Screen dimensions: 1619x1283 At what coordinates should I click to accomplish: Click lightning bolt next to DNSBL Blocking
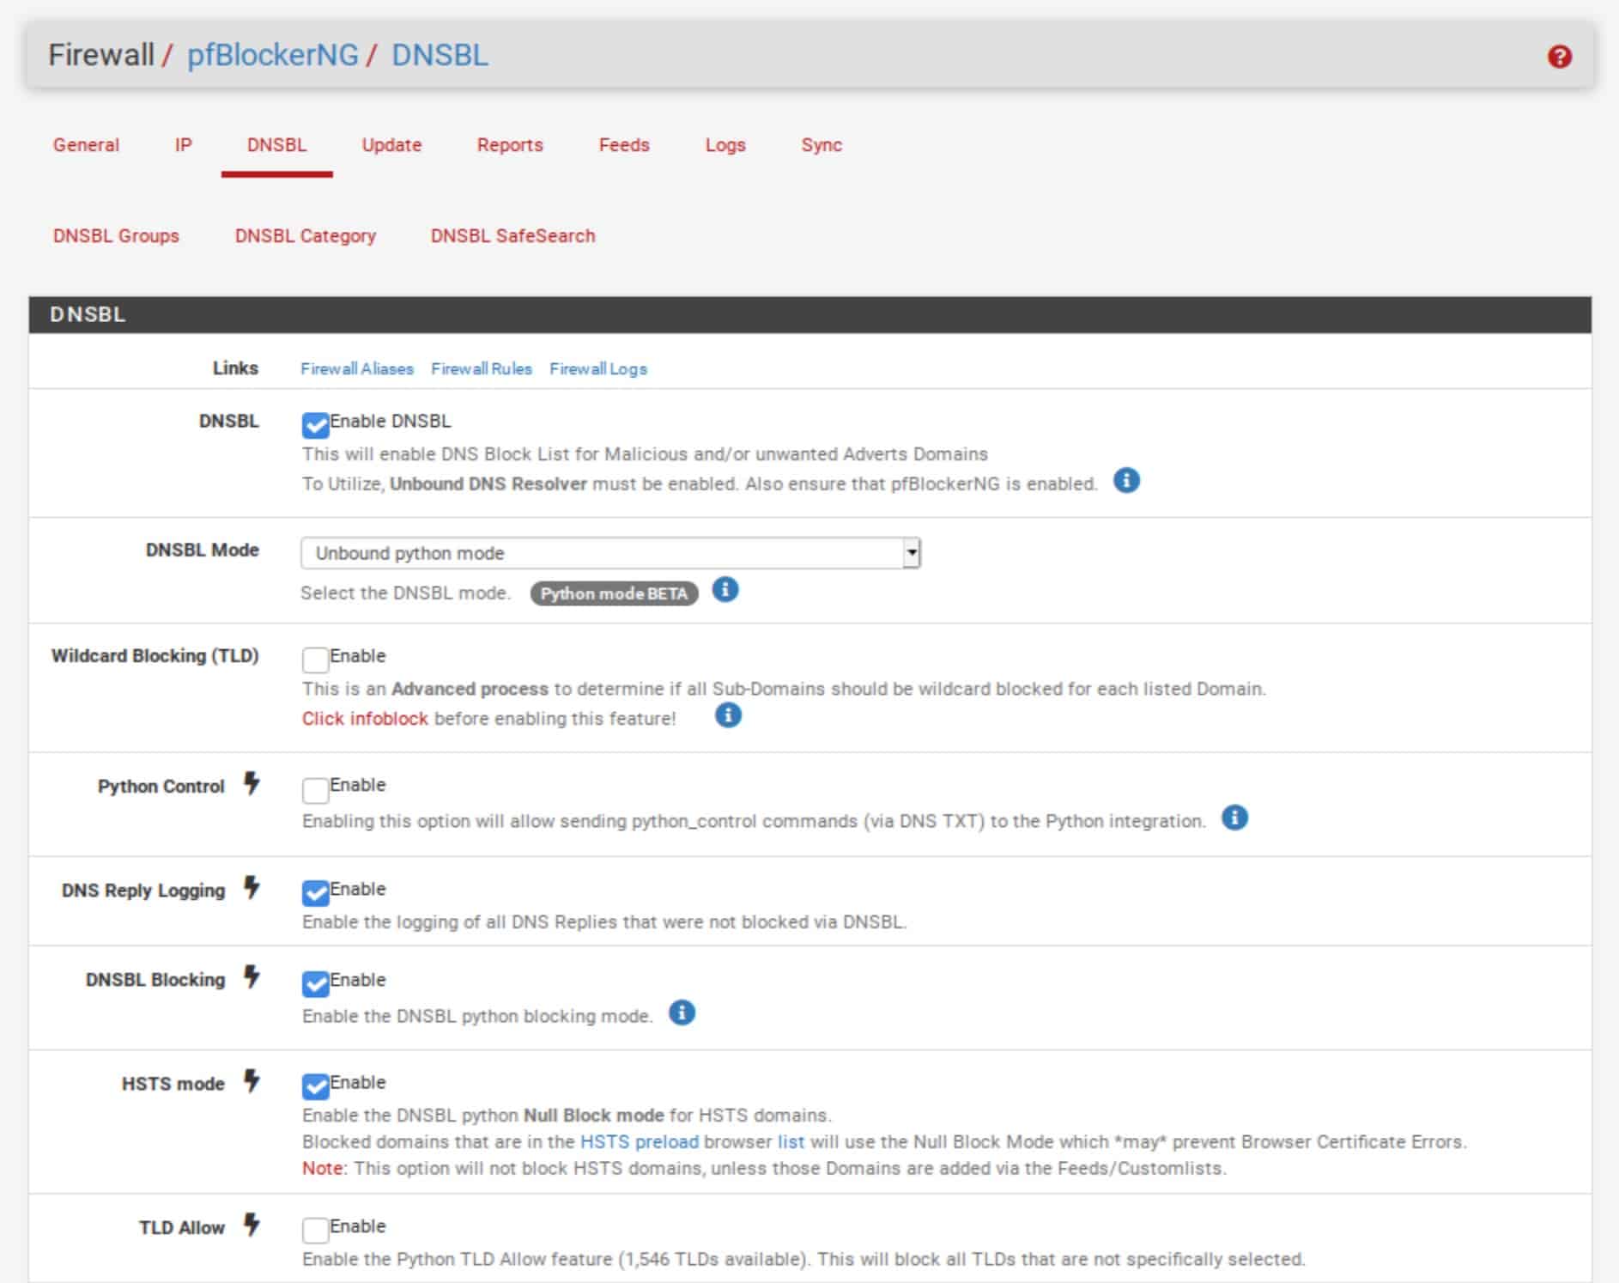click(251, 977)
